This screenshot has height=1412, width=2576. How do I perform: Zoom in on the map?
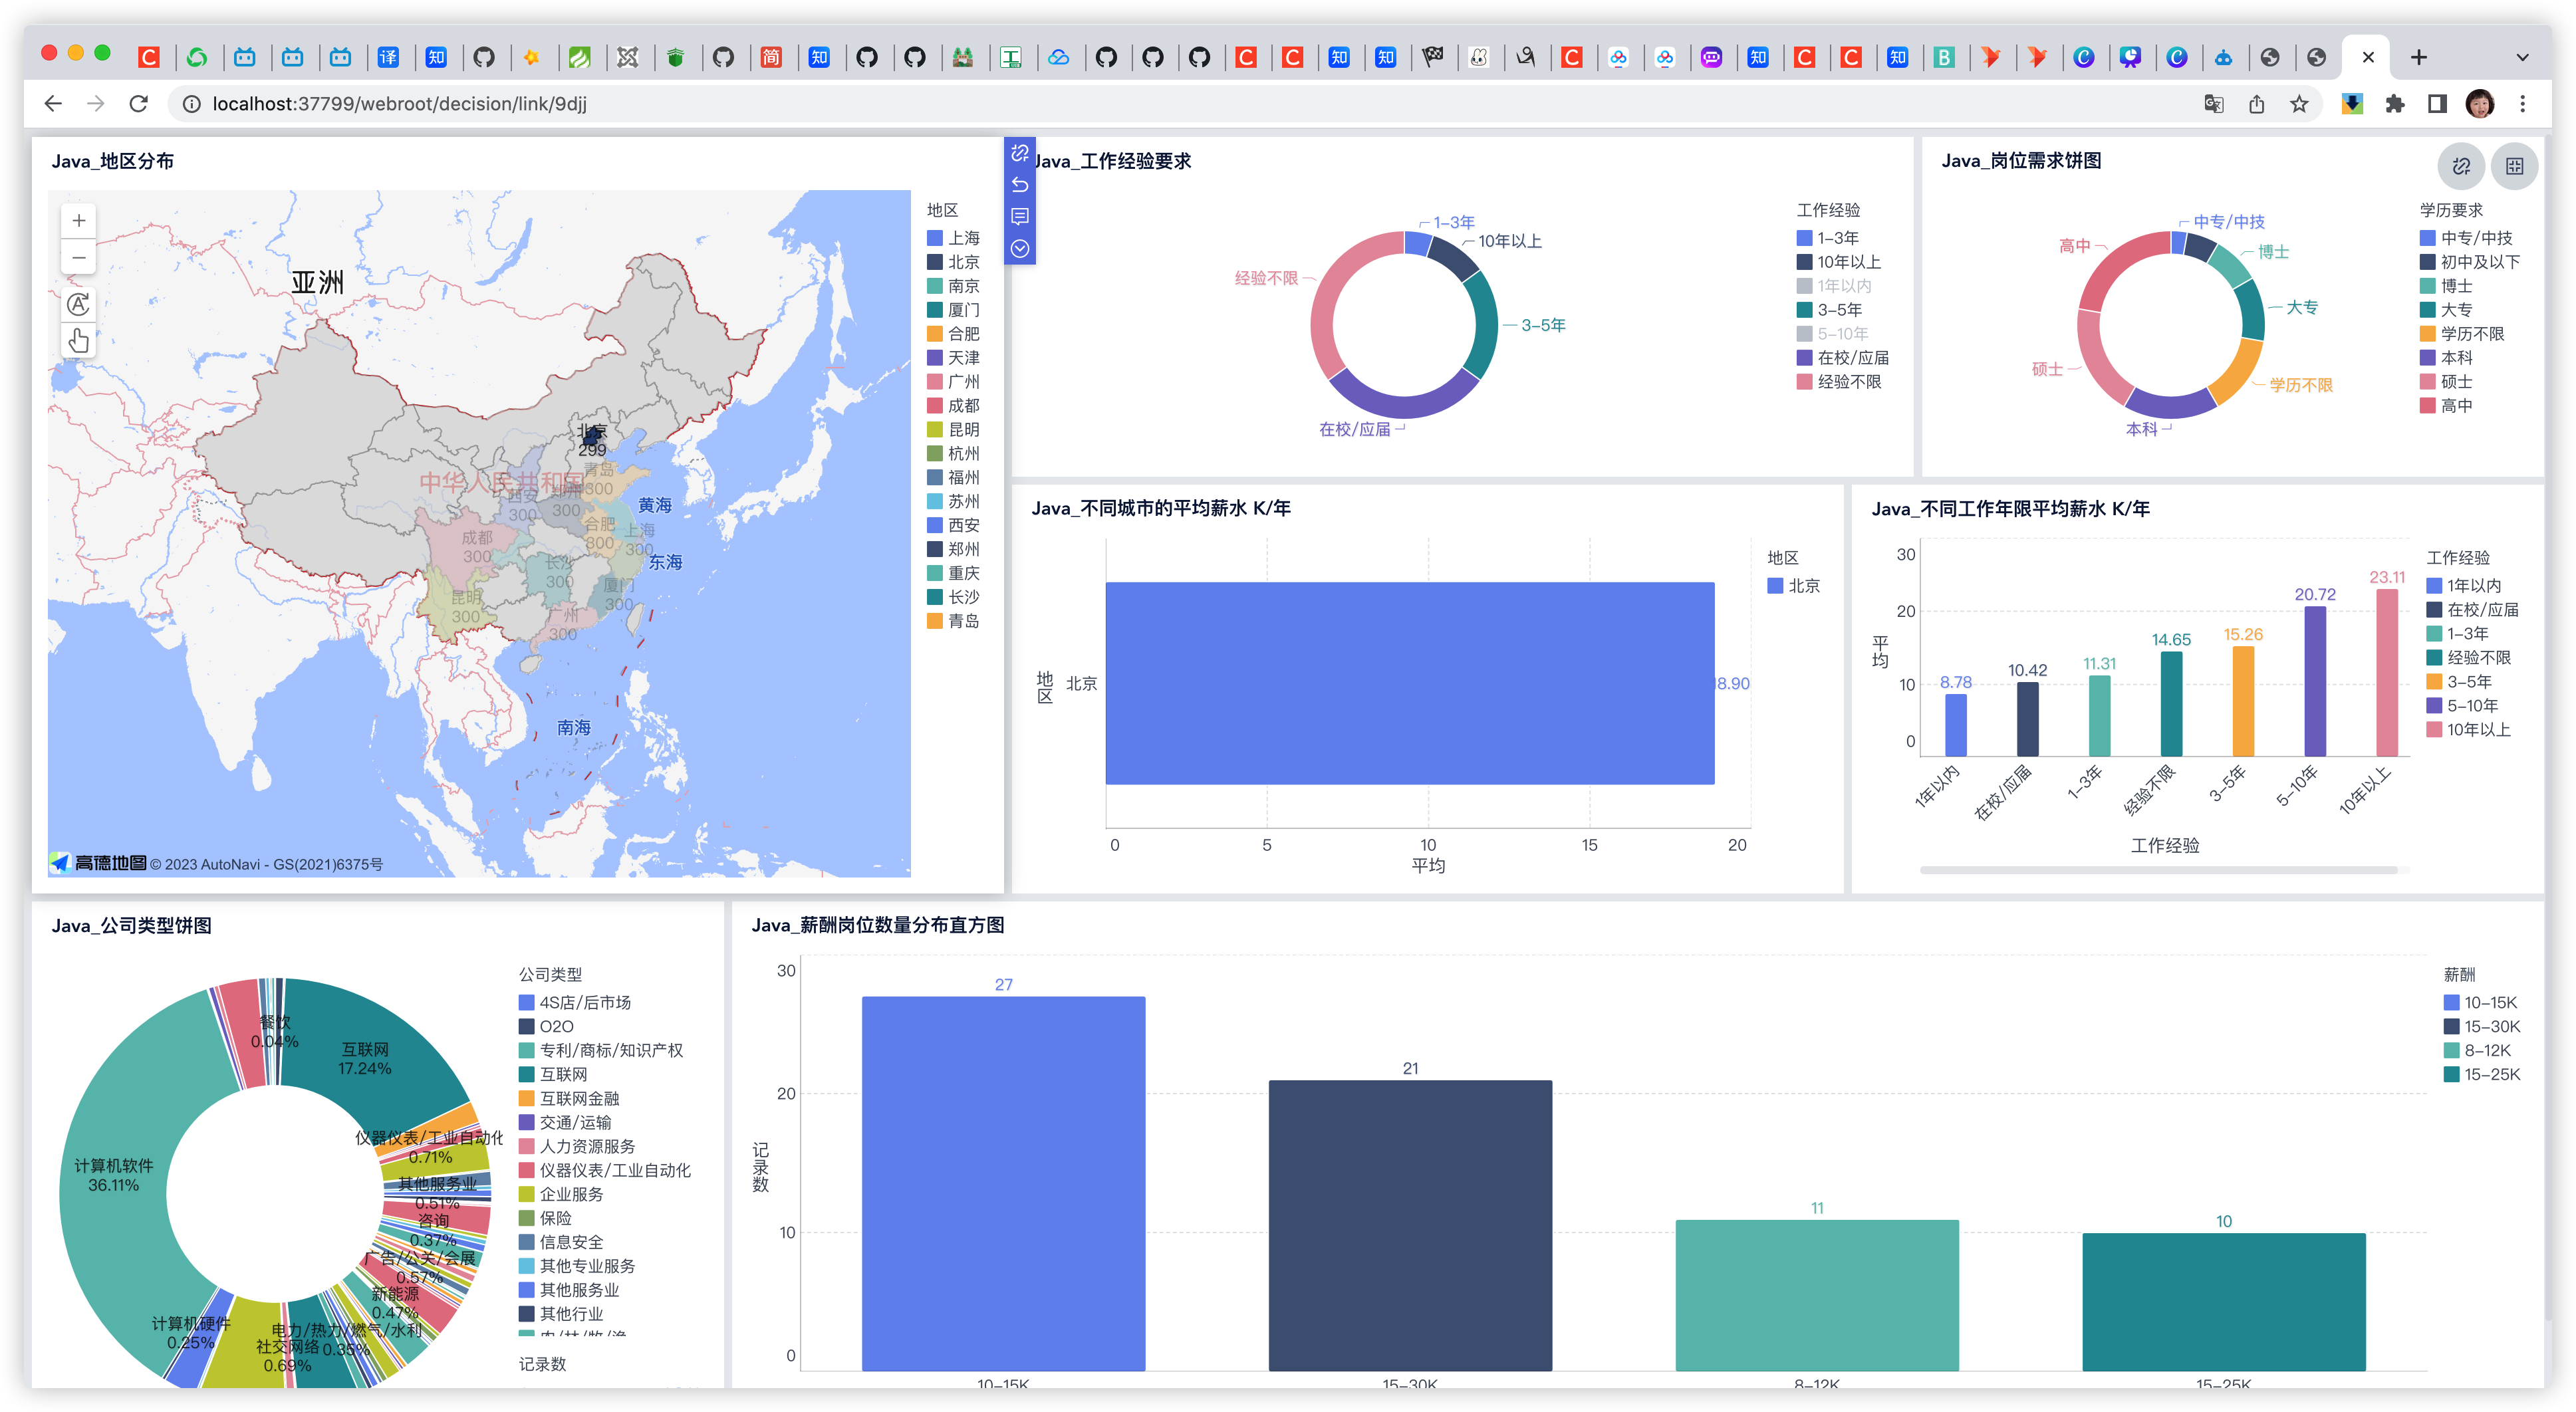(x=79, y=221)
